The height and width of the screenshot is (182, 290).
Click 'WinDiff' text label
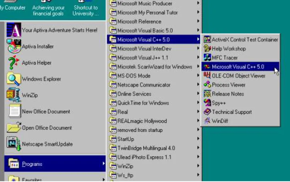pos(220,121)
